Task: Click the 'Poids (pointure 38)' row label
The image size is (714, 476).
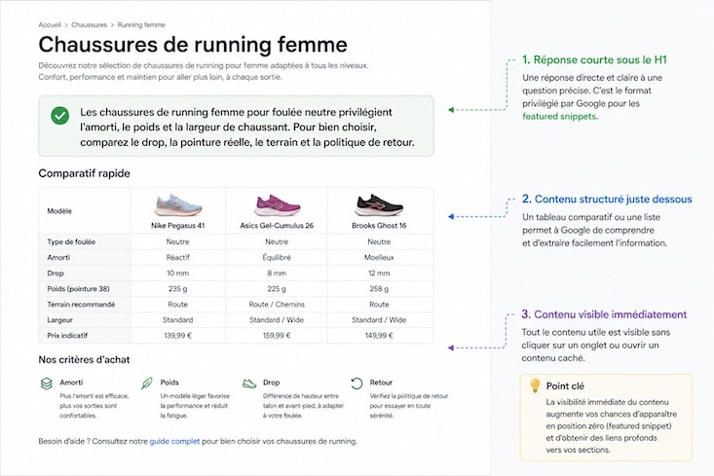Action: tap(78, 289)
